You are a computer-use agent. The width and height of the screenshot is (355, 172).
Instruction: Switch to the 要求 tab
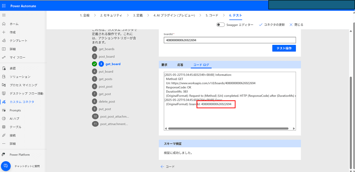tap(164, 65)
